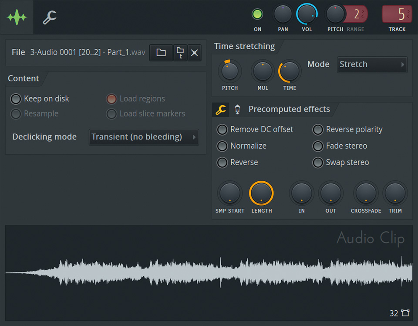
Task: Click the Precomputed effects section title
Action: tap(289, 109)
